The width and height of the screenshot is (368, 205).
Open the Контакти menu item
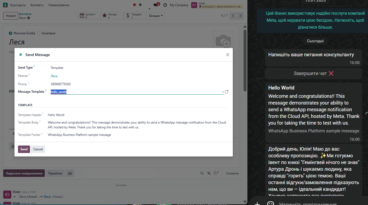click(x=37, y=5)
